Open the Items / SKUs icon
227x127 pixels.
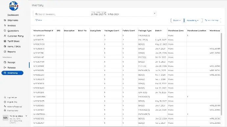tap(5, 46)
